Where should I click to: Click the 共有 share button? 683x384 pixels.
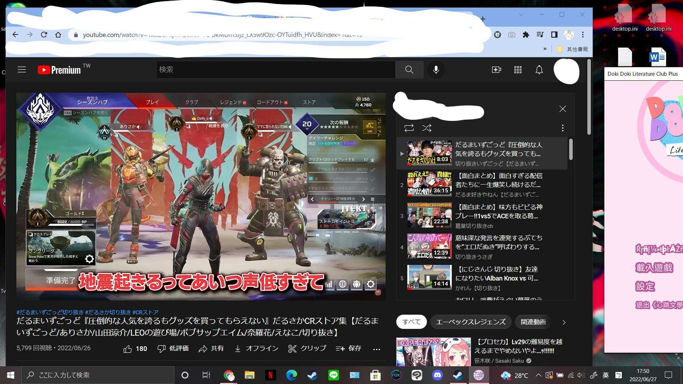pyautogui.click(x=211, y=348)
